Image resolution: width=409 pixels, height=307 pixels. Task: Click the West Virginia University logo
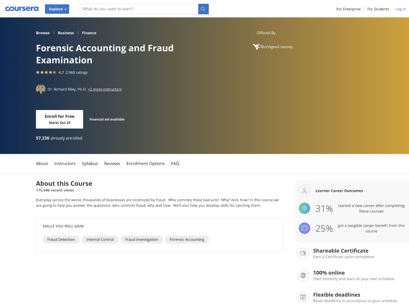273,47
